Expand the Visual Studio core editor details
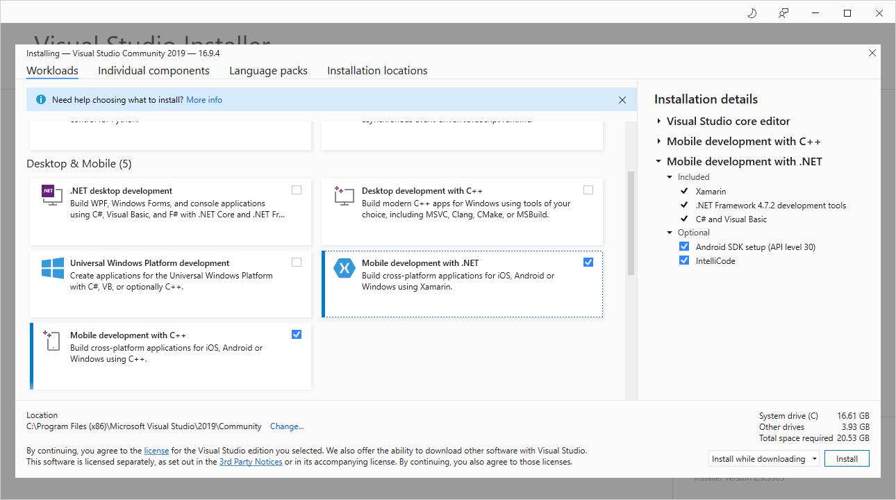 click(x=658, y=121)
